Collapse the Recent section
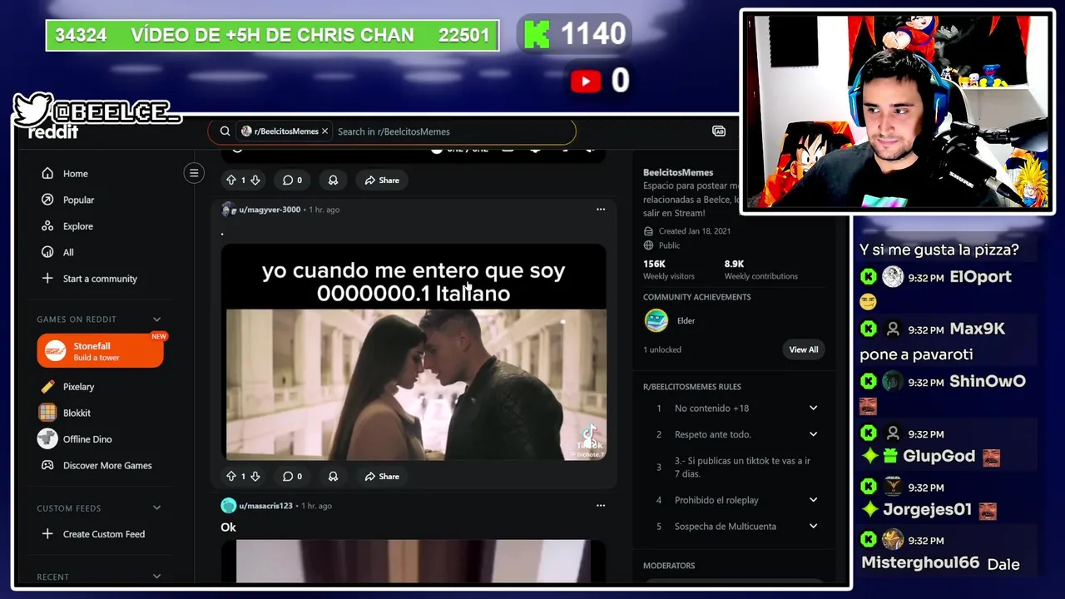1065x599 pixels. coord(156,577)
